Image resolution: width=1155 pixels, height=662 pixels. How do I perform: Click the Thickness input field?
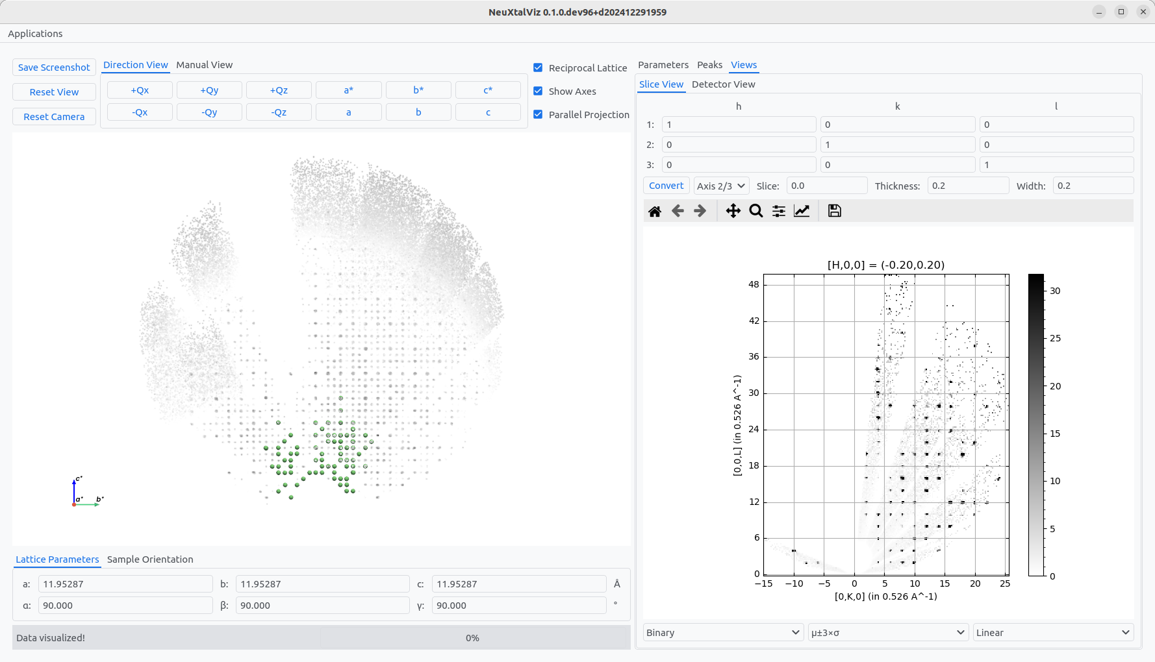[x=967, y=186]
